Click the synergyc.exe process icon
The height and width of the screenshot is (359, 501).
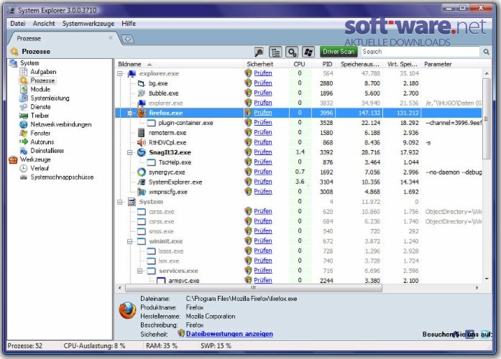[142, 172]
